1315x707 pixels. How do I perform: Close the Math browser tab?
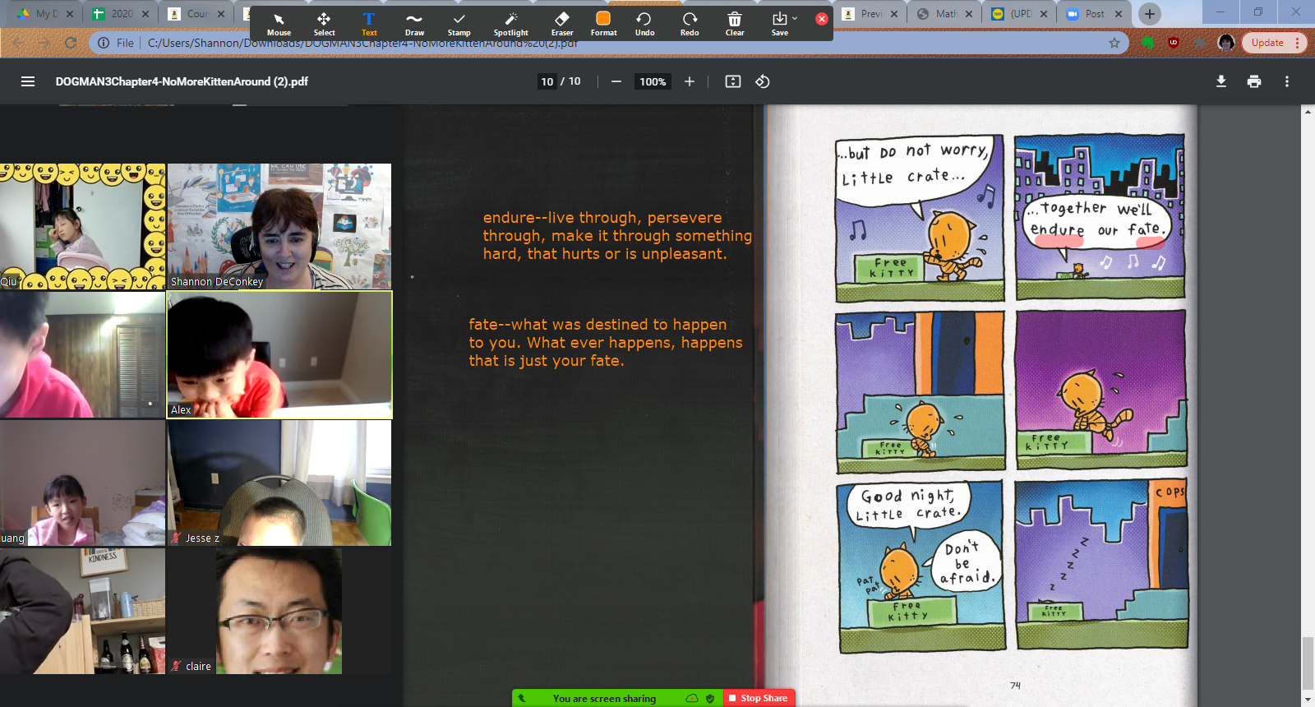coord(969,14)
